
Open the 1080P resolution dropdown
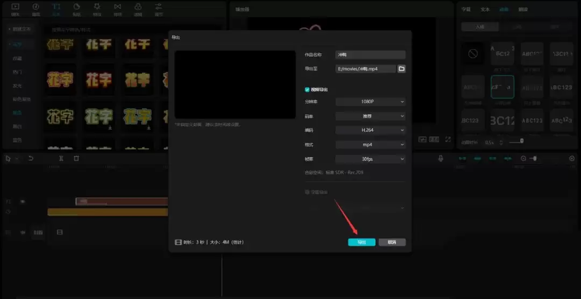coord(370,102)
